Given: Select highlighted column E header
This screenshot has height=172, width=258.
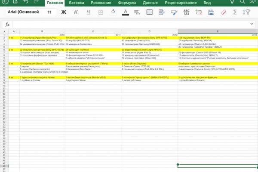Looking at the screenshot, I should [218, 31].
